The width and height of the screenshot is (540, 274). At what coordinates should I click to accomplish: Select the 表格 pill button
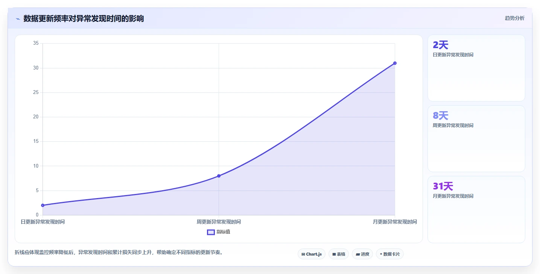coord(339,254)
